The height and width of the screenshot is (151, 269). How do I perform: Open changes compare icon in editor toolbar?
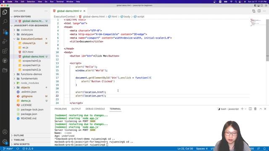click(x=254, y=11)
